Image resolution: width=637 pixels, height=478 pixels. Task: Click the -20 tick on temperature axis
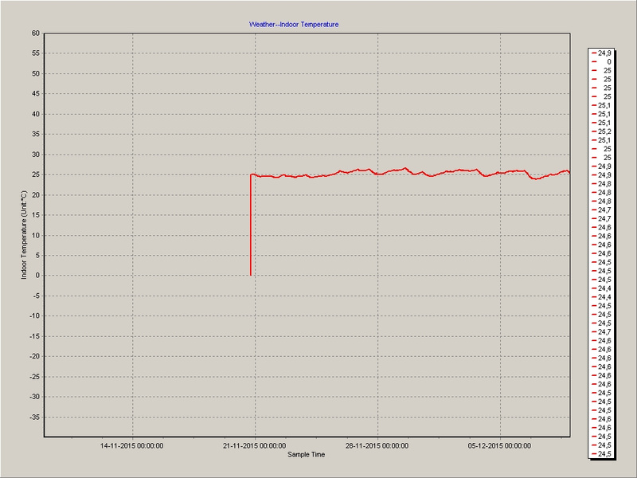click(35, 356)
